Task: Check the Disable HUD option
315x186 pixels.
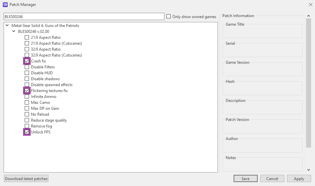Action: [27, 73]
